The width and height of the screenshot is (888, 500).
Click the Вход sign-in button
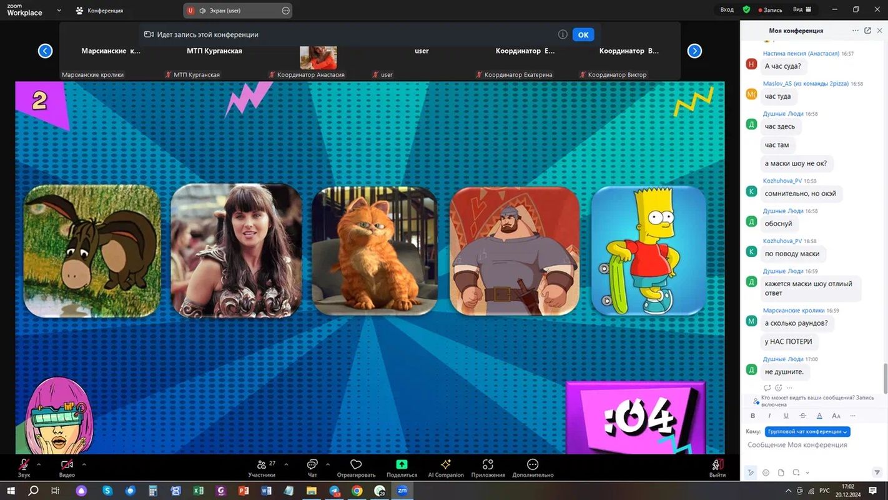coord(726,10)
